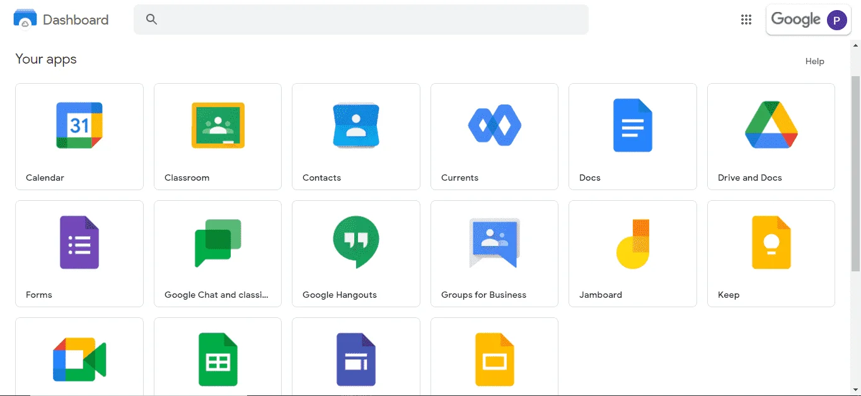Screen dimensions: 861x396
Task: Open the account avatar P
Action: pyautogui.click(x=837, y=20)
